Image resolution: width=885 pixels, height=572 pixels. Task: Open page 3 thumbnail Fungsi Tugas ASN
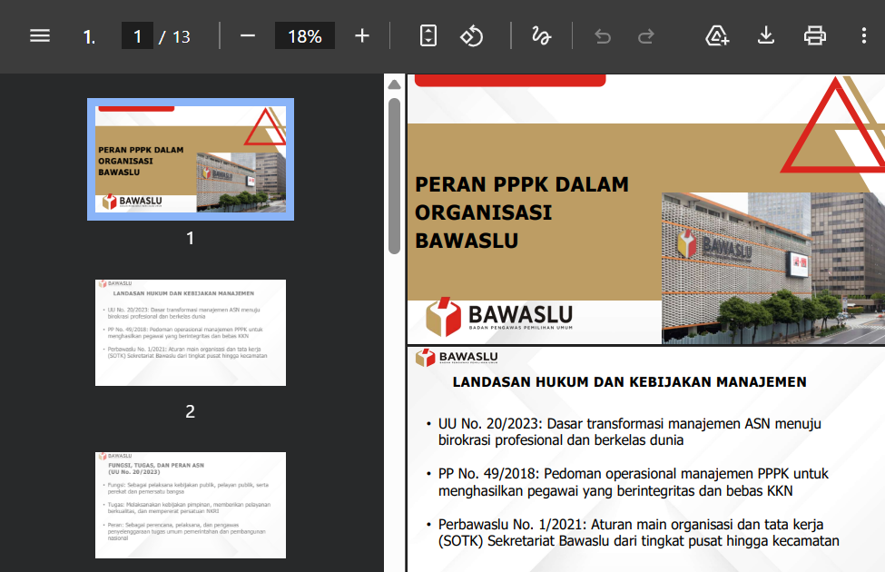[x=191, y=505]
